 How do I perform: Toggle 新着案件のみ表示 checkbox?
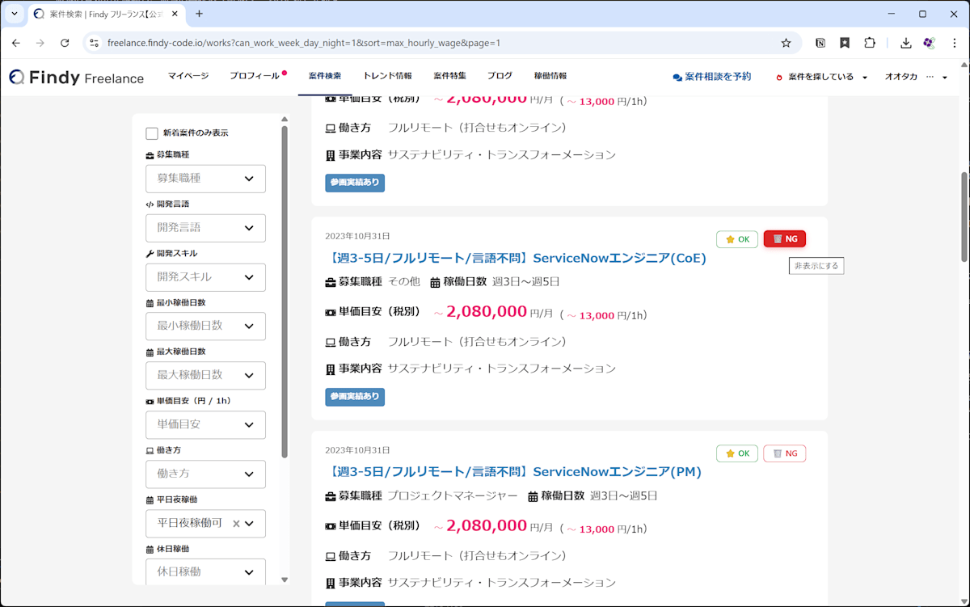152,133
